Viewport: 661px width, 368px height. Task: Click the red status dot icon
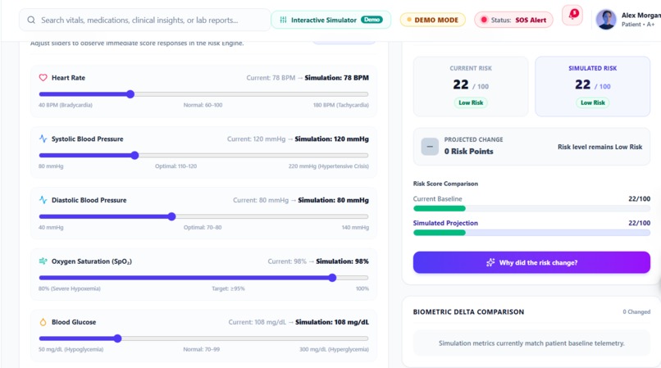point(484,20)
